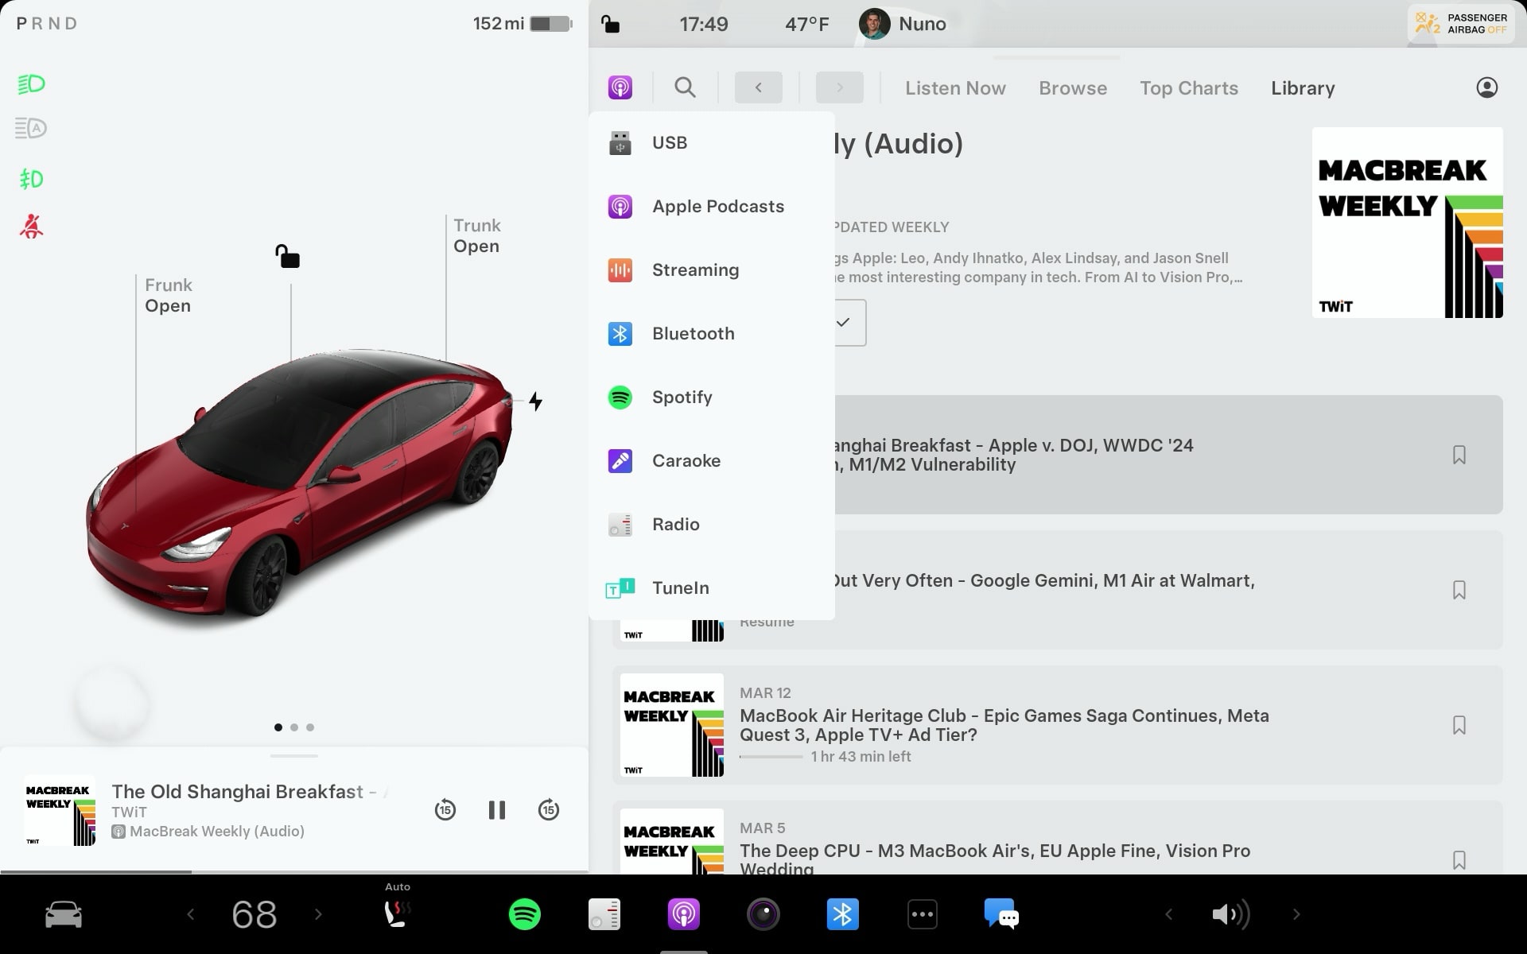Open Bluetooth settings in taskbar
This screenshot has width=1527, height=954.
pos(843,914)
